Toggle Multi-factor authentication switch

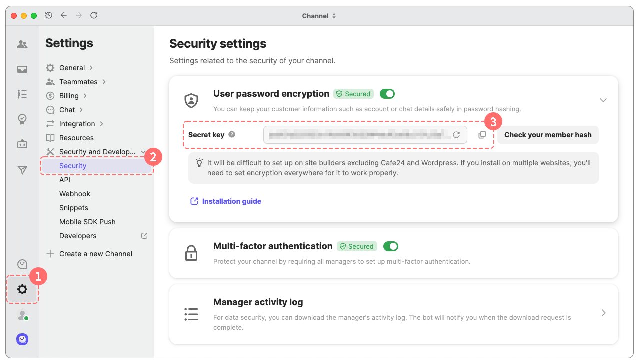pos(391,246)
